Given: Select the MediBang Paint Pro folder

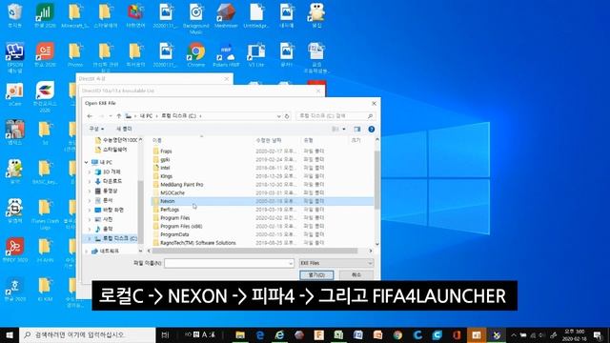Looking at the screenshot, I should click(x=262, y=184).
